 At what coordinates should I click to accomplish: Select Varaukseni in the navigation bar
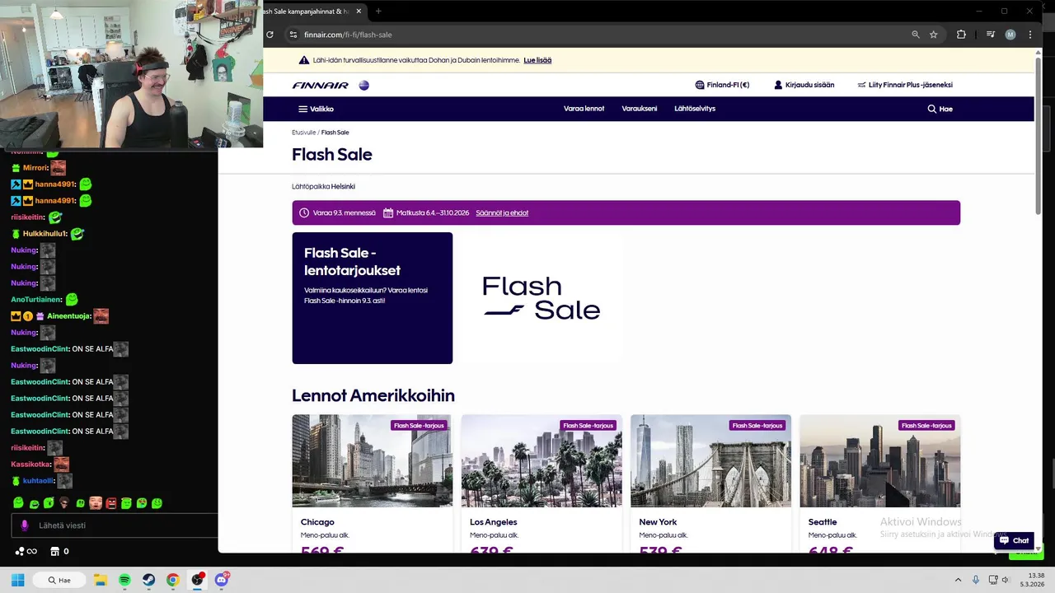click(640, 109)
